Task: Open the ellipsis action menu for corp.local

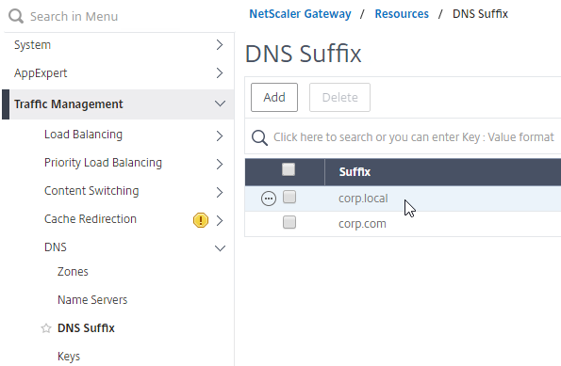Action: tap(269, 199)
